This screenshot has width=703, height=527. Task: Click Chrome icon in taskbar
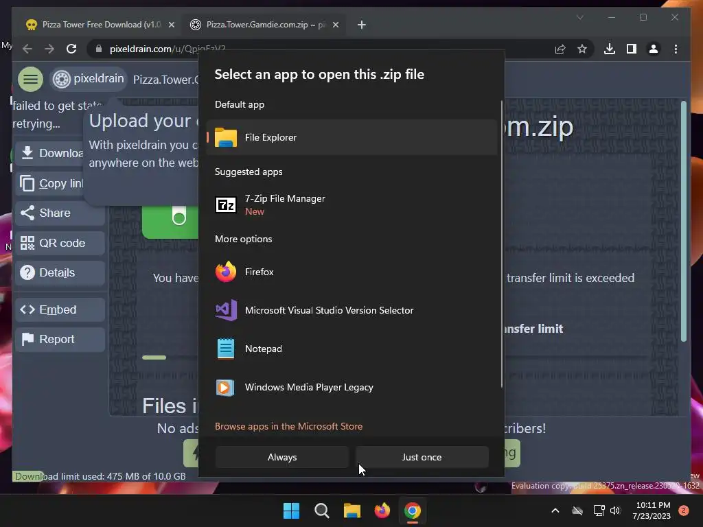pyautogui.click(x=413, y=511)
